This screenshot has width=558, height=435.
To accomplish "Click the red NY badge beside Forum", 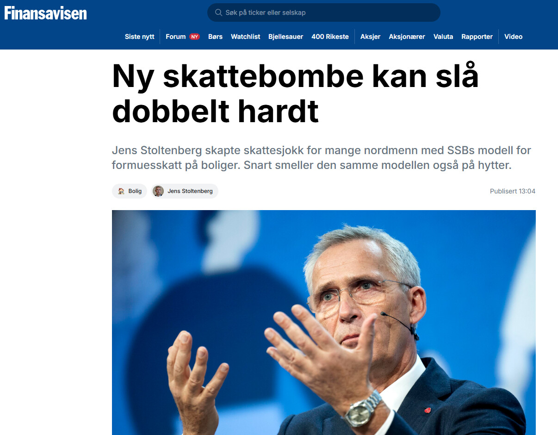I will 194,37.
